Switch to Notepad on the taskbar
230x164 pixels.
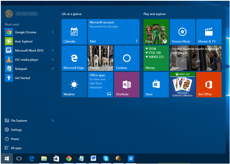(x=81, y=158)
